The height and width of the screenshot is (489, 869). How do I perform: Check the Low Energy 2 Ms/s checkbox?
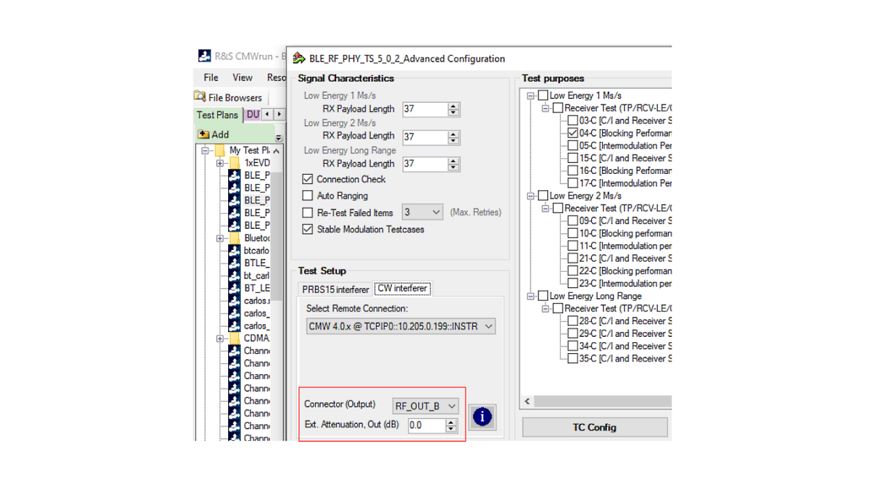(542, 196)
